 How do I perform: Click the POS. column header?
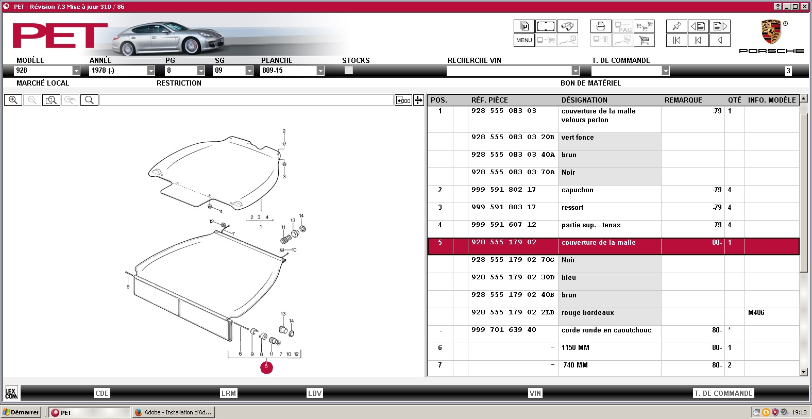click(439, 100)
